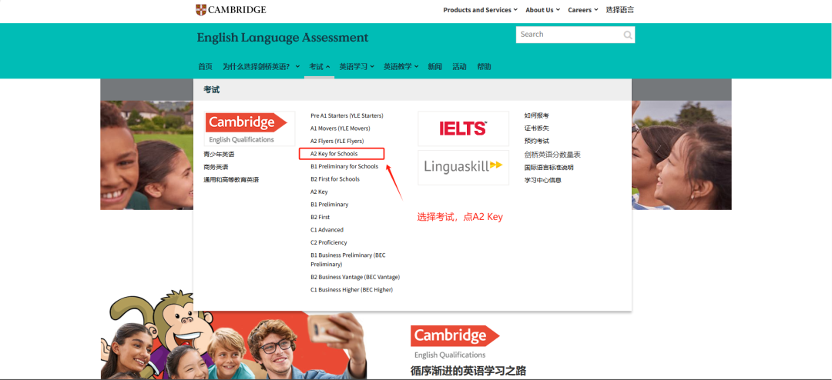Open the 英语学习 navigation menu
This screenshot has width=832, height=380.
[357, 67]
